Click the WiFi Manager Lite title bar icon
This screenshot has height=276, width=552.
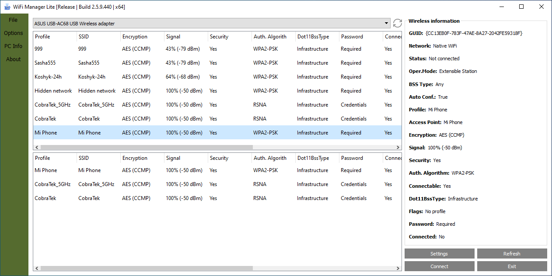coord(7,7)
